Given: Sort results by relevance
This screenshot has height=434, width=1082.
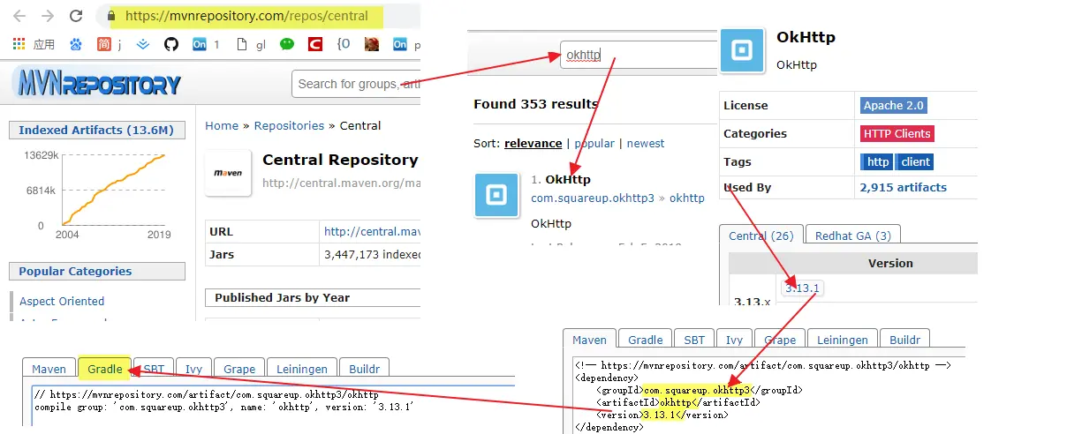Looking at the screenshot, I should click(533, 143).
